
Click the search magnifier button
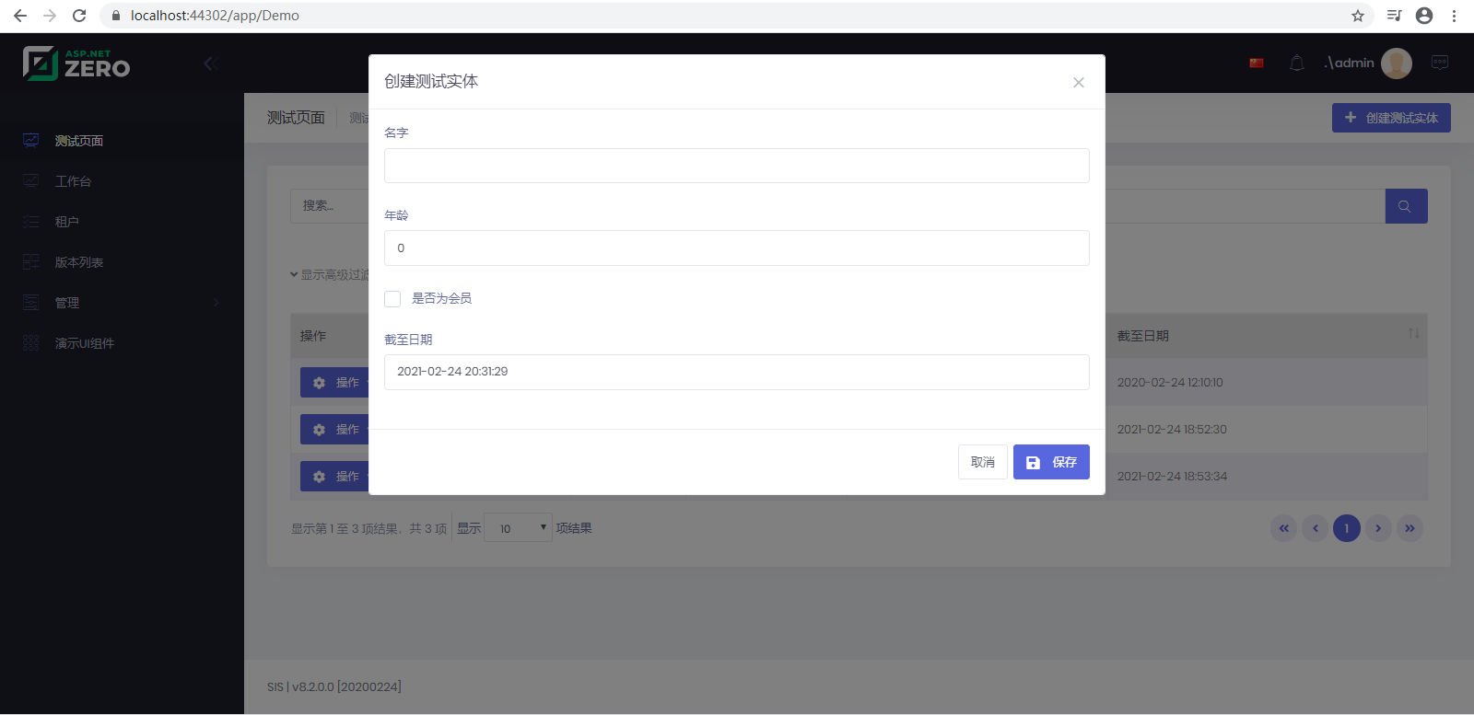(x=1406, y=206)
